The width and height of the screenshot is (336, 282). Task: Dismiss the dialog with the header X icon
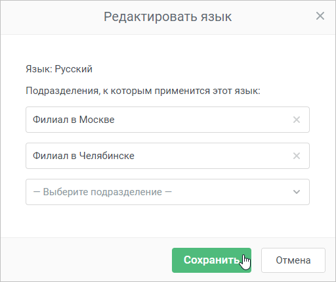tap(320, 16)
